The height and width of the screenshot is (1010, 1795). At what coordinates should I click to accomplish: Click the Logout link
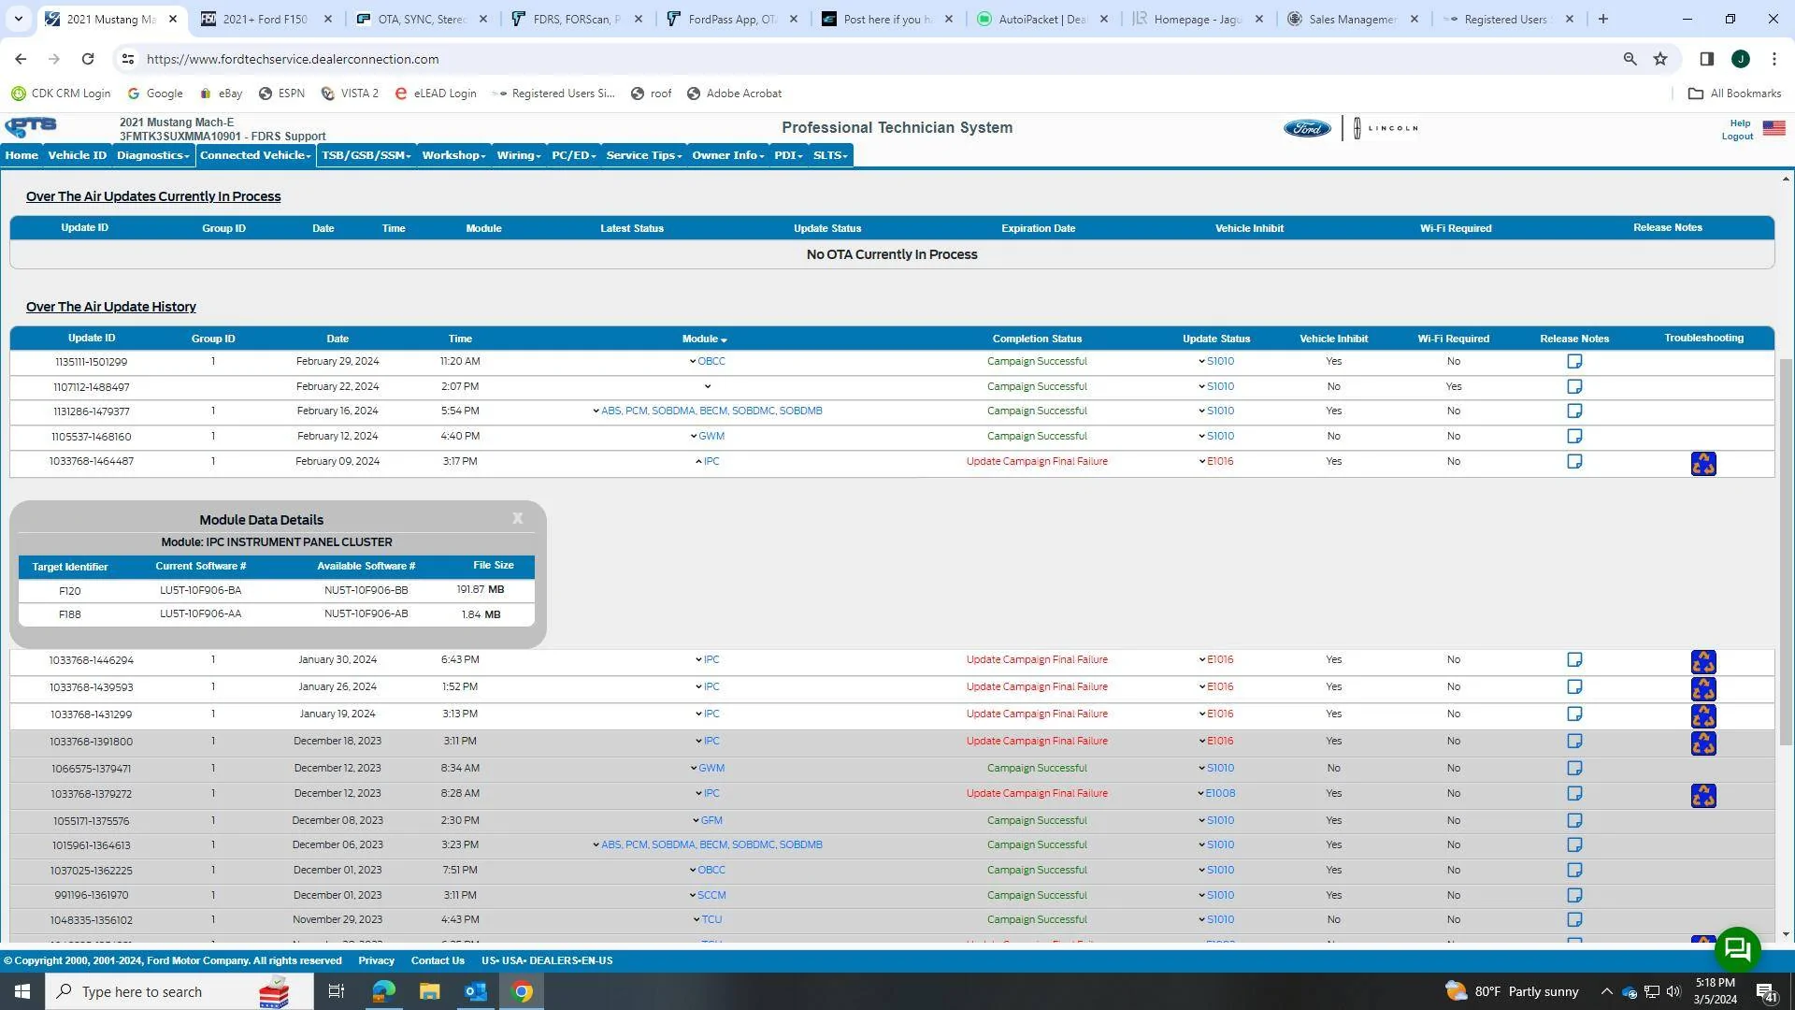(x=1737, y=137)
